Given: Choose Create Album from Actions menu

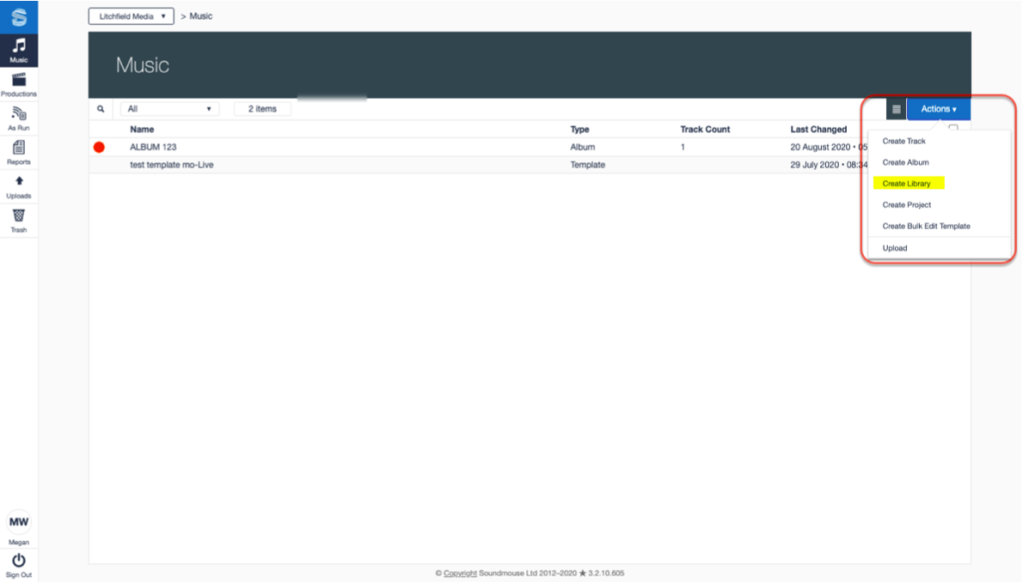Looking at the screenshot, I should tap(905, 162).
